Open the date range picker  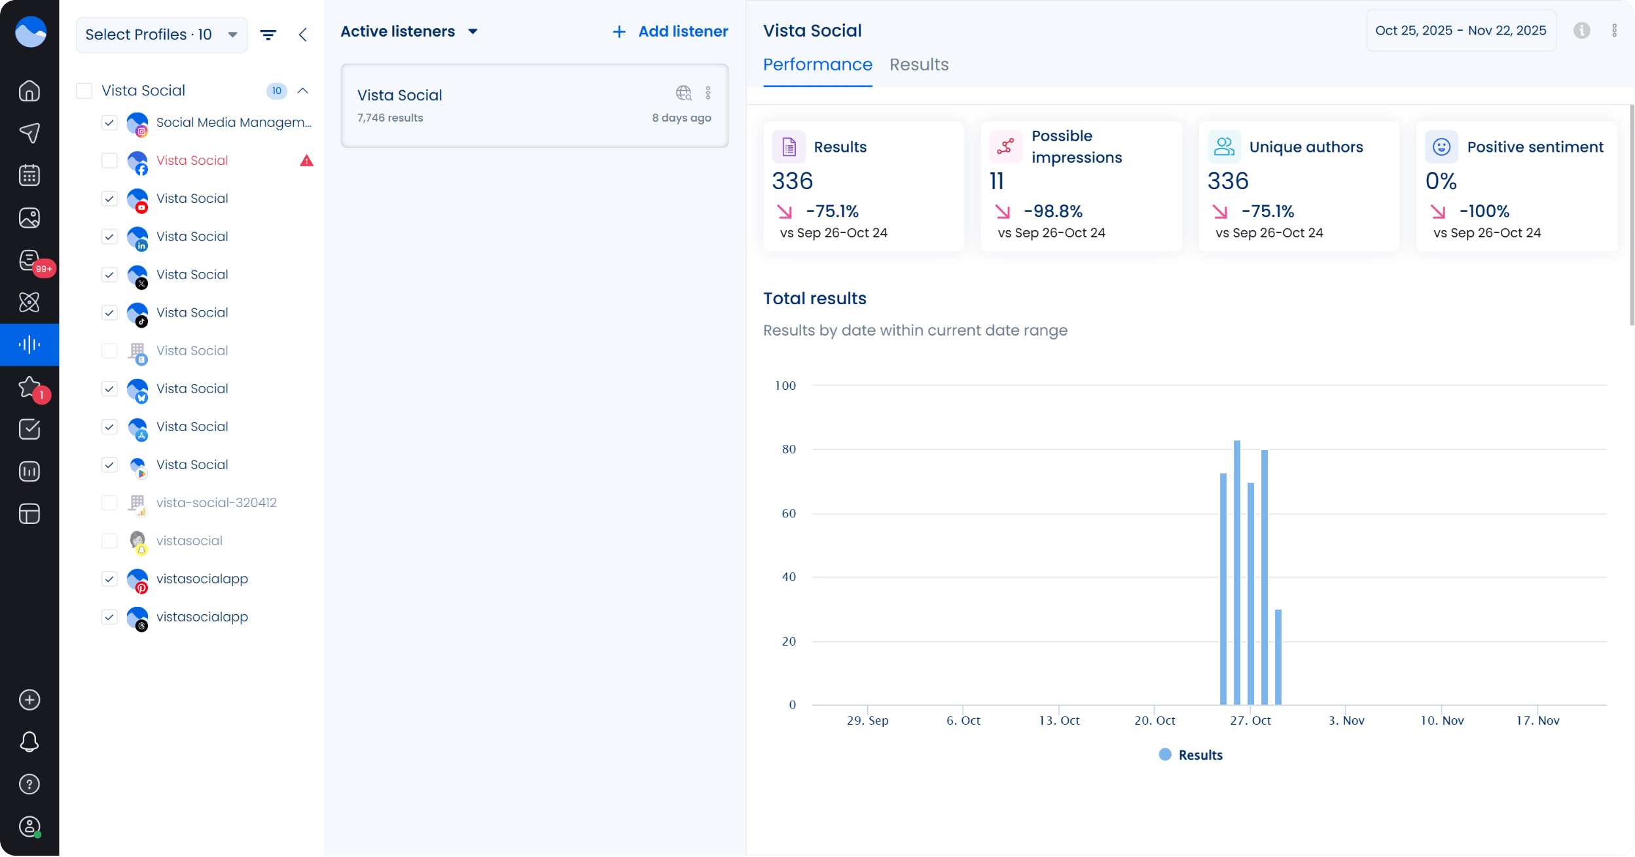coord(1460,31)
